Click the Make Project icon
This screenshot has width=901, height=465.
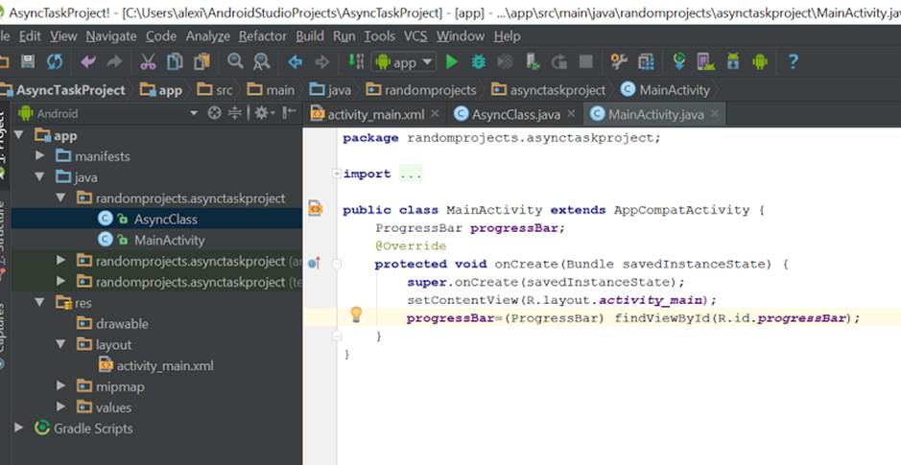(x=356, y=61)
